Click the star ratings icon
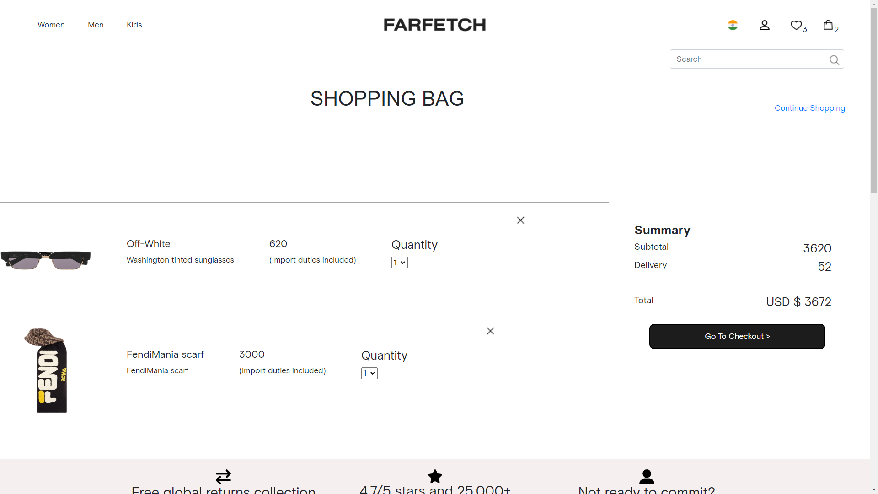Screen dimensions: 878x494 tap(435, 476)
